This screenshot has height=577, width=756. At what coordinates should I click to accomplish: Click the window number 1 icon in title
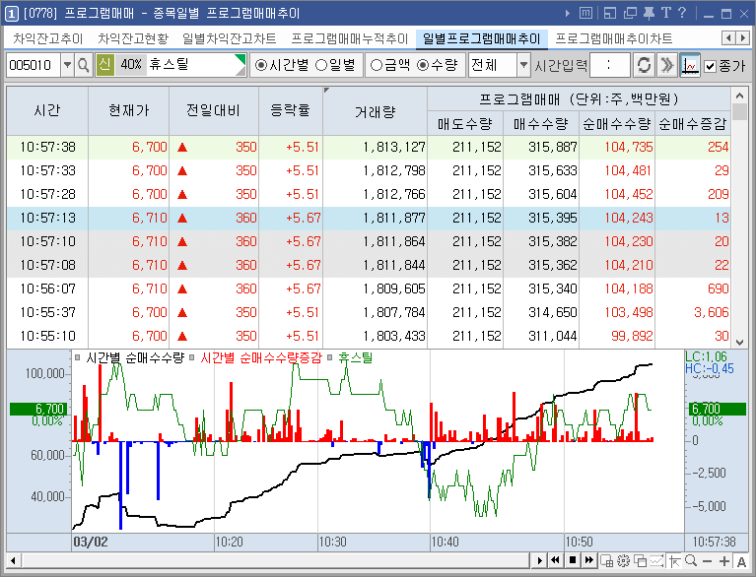(x=12, y=14)
